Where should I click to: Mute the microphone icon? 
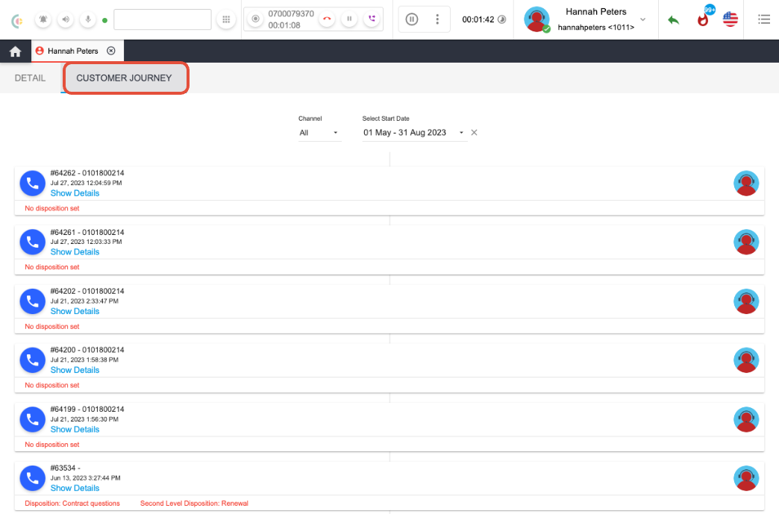pos(88,19)
